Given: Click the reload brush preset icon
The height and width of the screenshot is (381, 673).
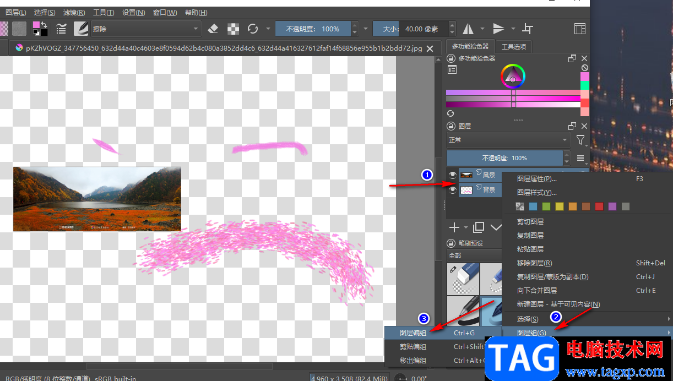Looking at the screenshot, I should point(253,29).
